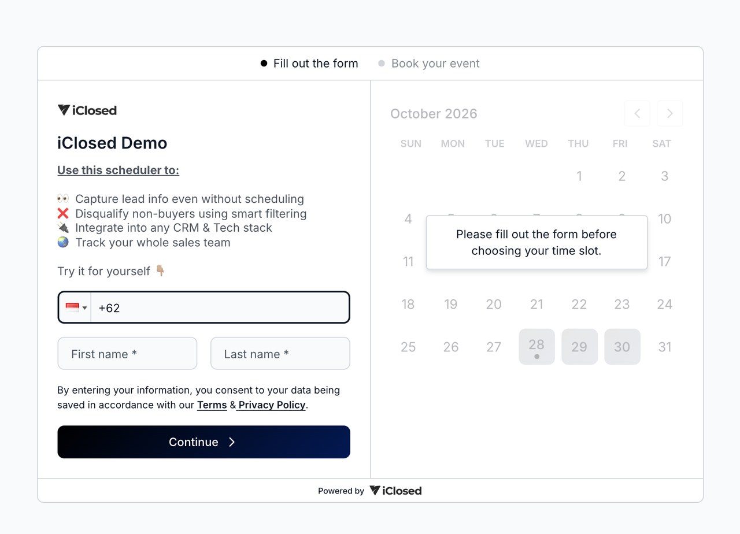
Task: Click the 'Use this scheduler to:' underlined heading
Action: tap(118, 170)
